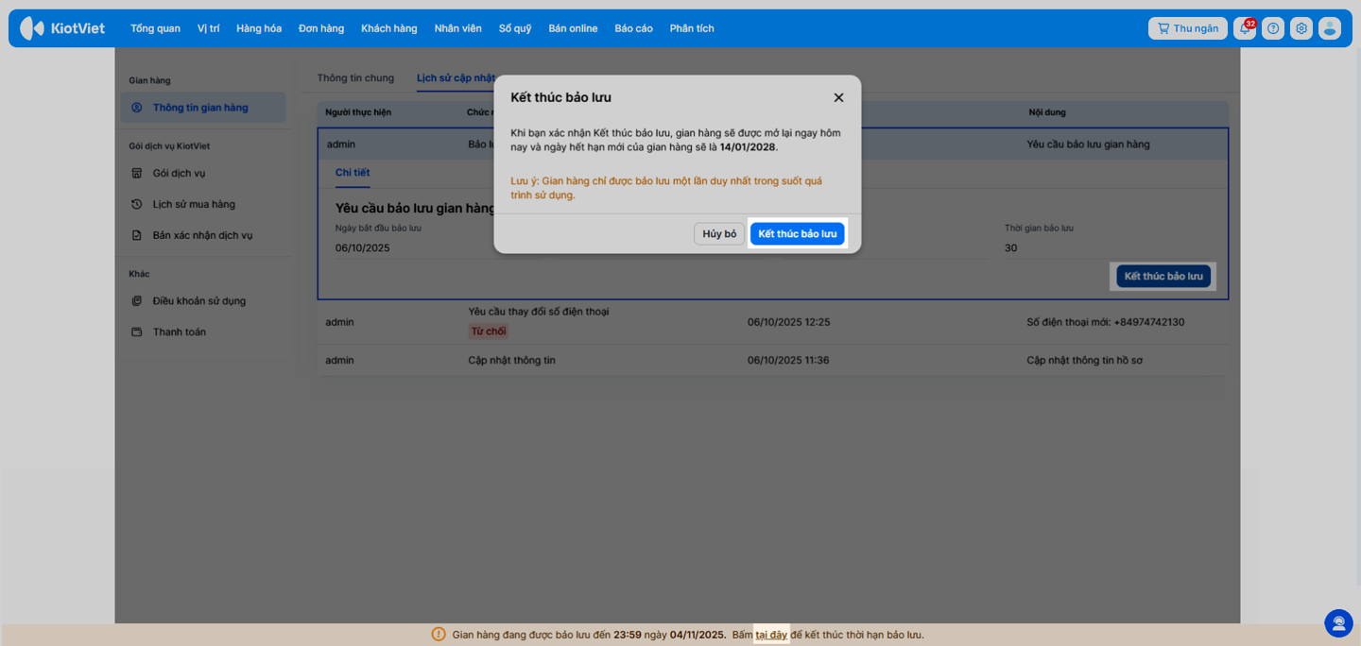Image resolution: width=1361 pixels, height=646 pixels.
Task: Open the notifications bell icon
Action: point(1245,28)
